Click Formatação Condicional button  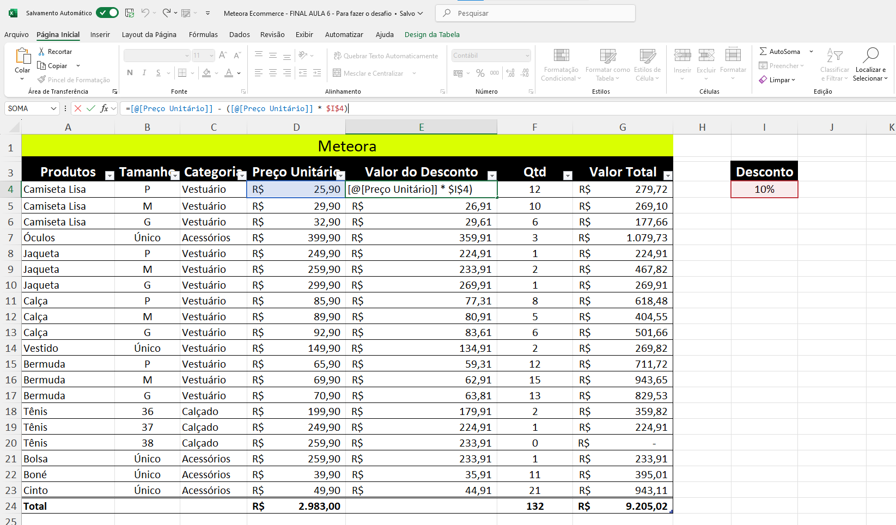click(x=561, y=65)
